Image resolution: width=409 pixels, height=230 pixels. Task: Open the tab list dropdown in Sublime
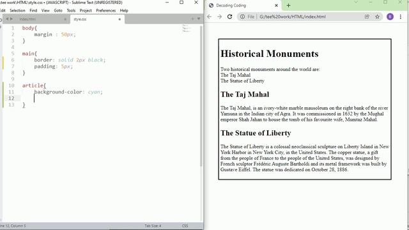(x=199, y=19)
